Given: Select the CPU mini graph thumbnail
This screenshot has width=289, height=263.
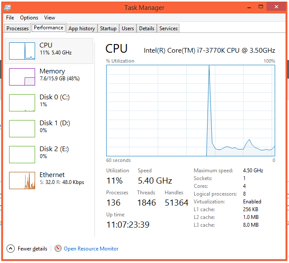Looking at the screenshot, I should tap(22, 51).
